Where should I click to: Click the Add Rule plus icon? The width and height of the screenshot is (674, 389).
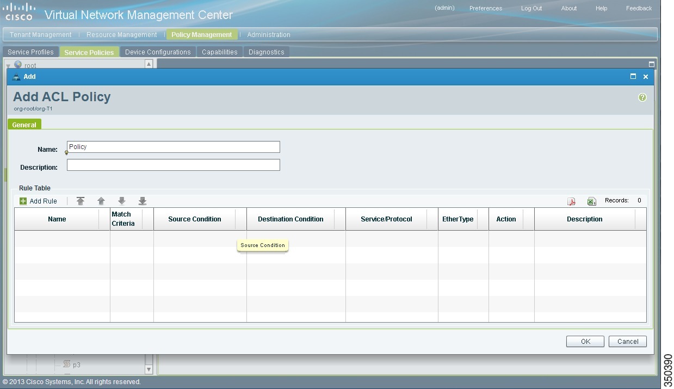(x=23, y=201)
